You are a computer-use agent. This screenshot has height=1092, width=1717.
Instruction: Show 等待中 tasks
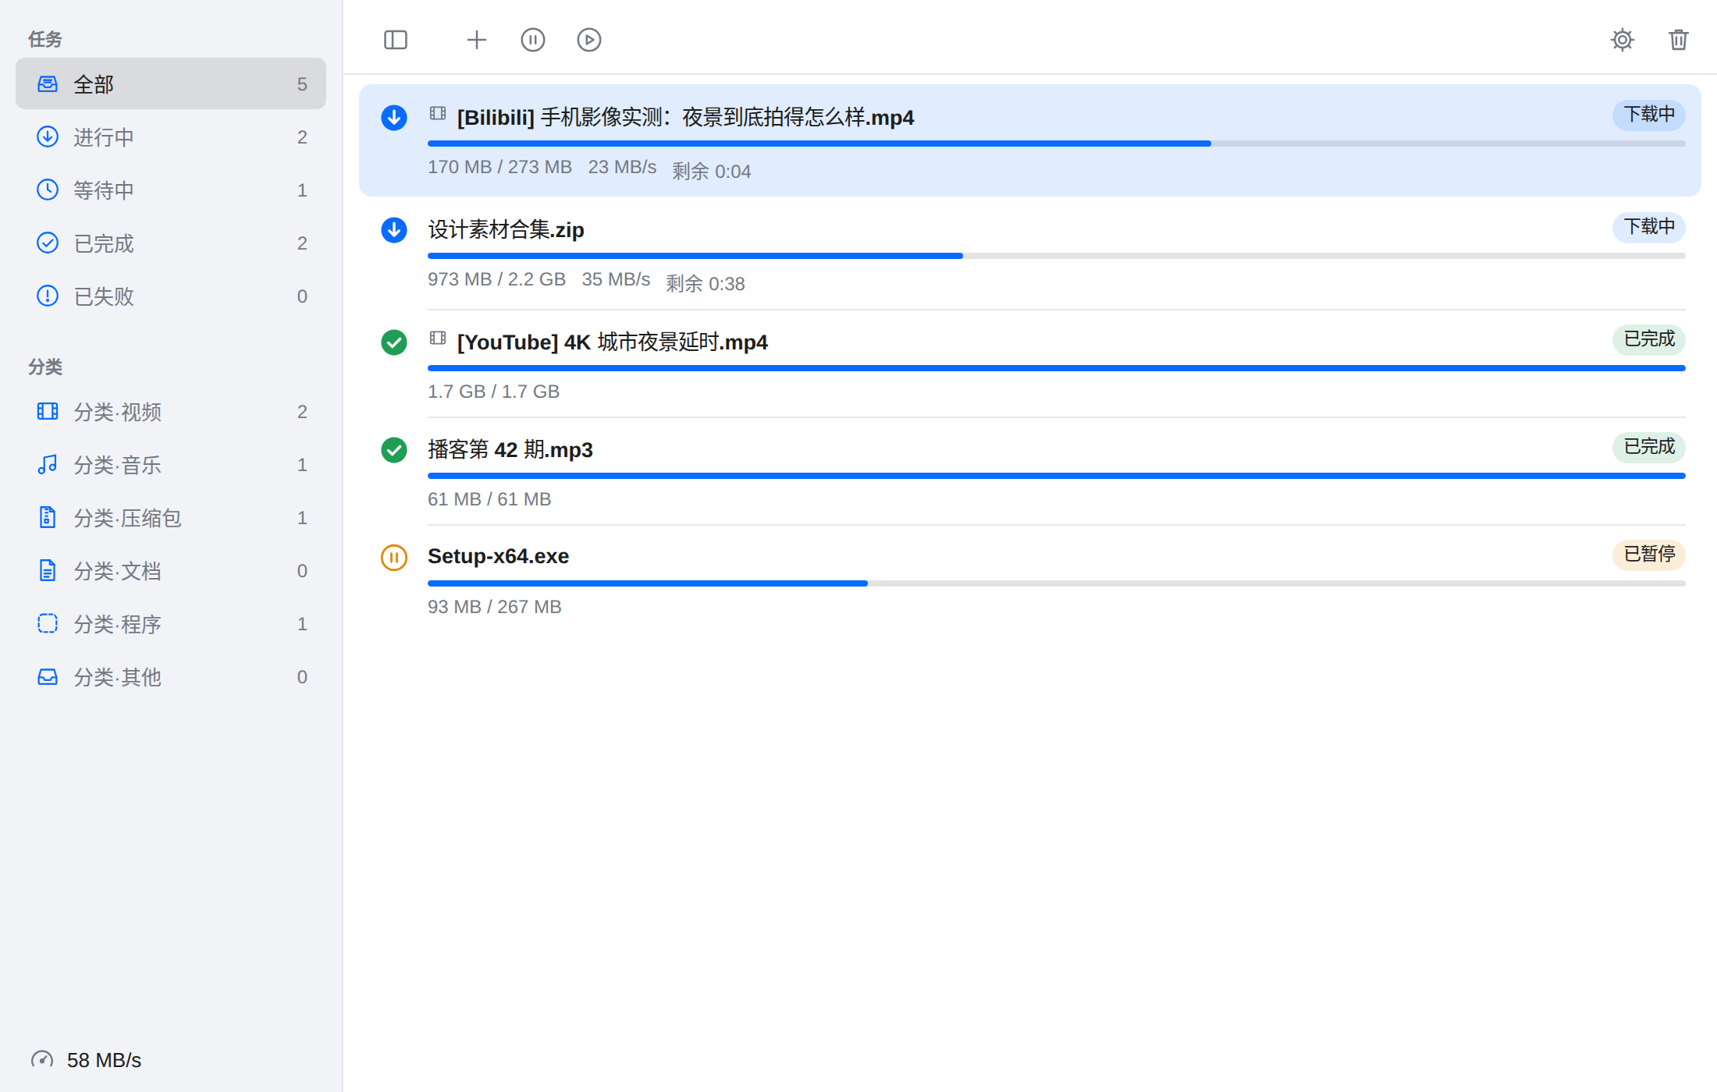click(x=171, y=190)
